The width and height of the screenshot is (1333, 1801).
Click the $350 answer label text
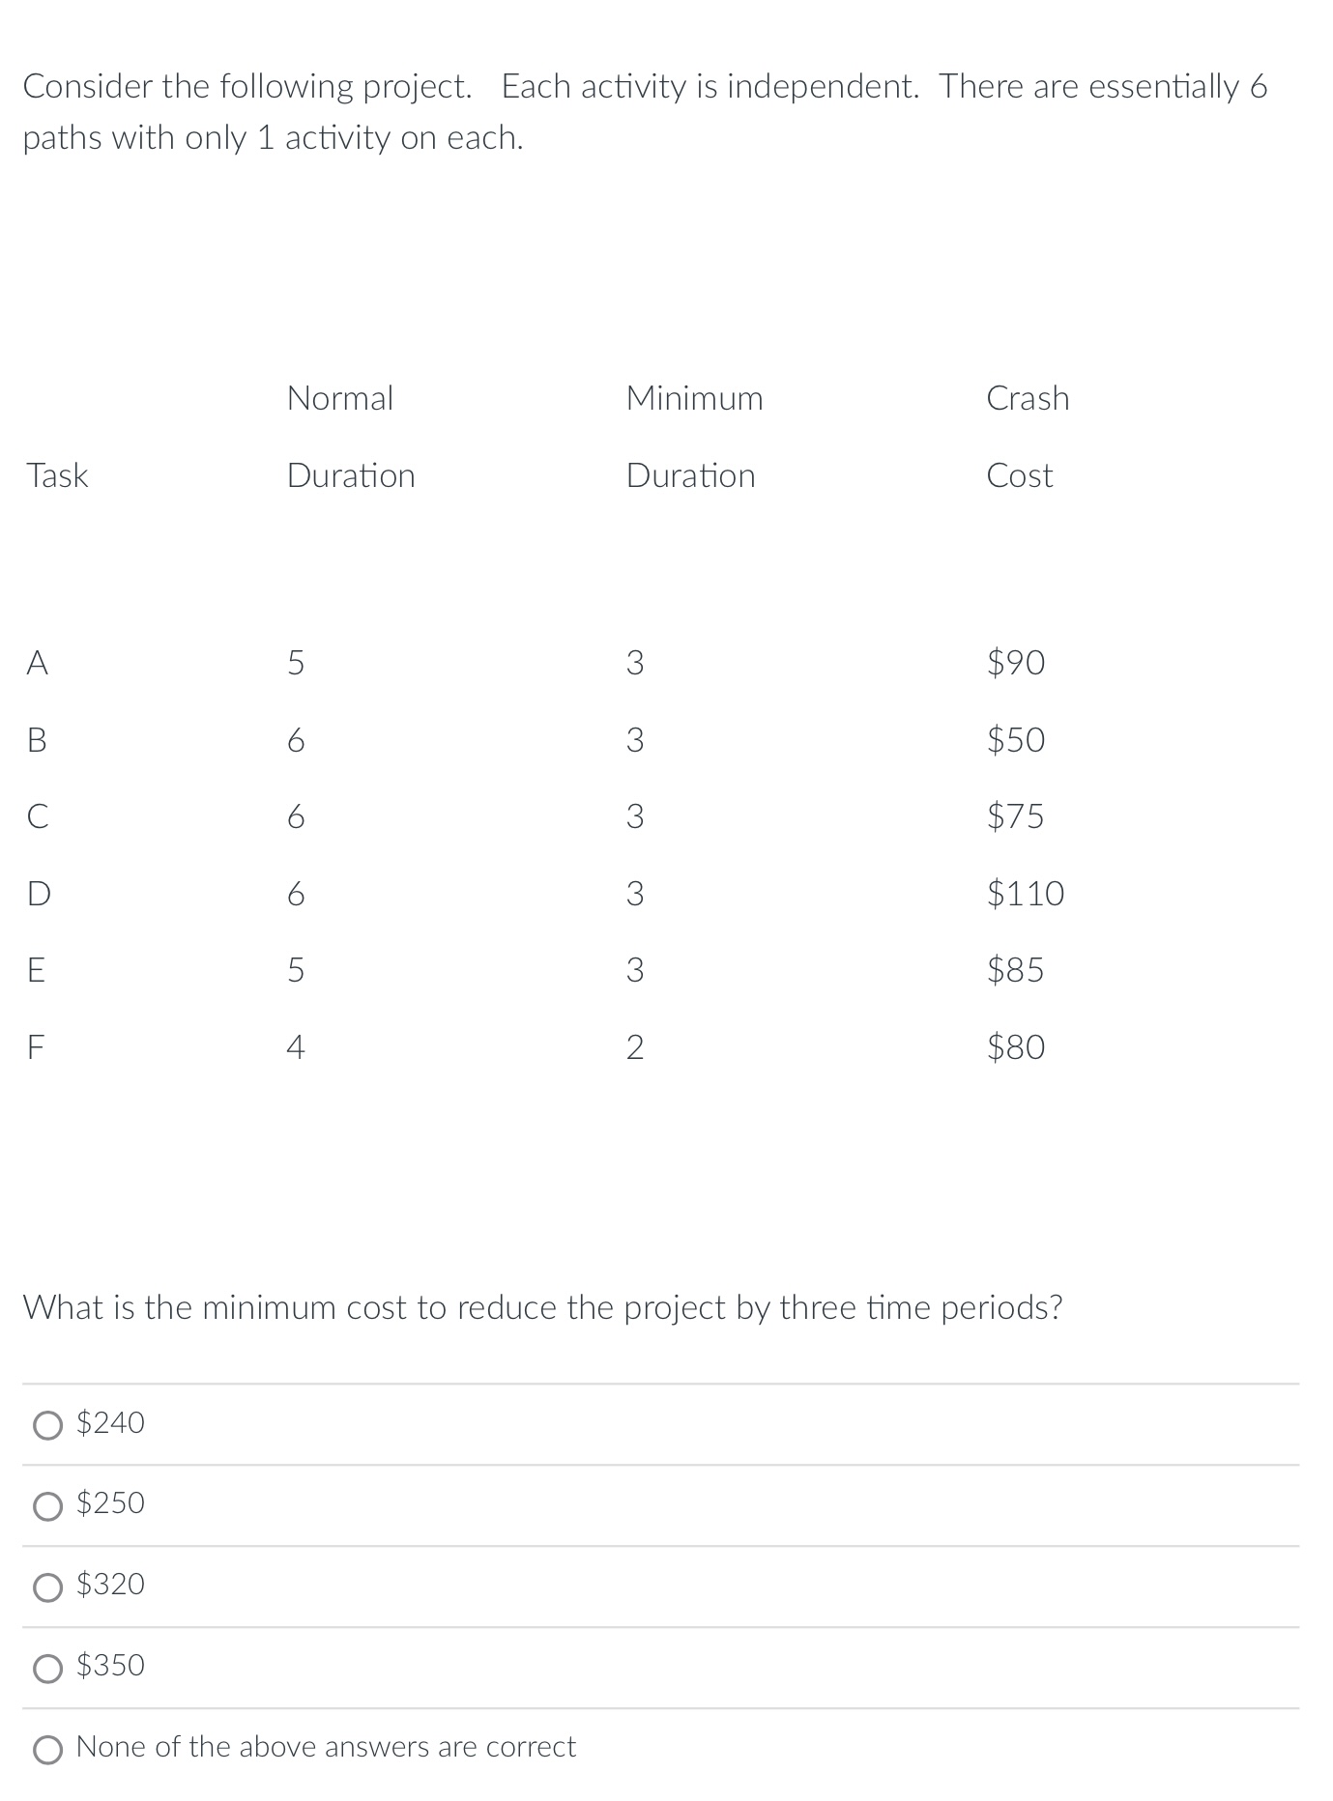110,1665
